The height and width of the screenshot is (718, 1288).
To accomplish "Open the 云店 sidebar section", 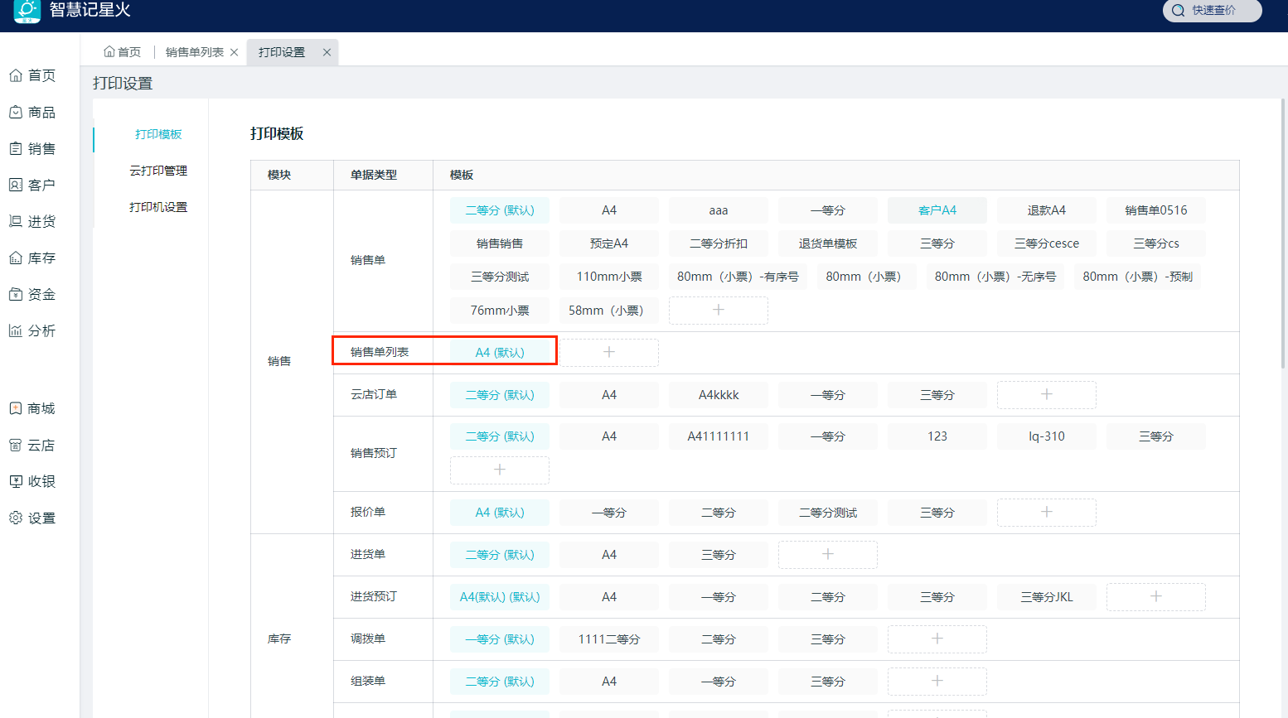I will click(32, 445).
